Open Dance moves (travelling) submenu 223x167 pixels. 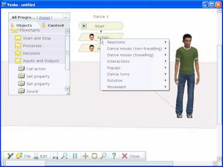135,55
